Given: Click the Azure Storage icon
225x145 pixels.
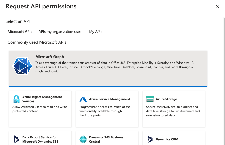Looking at the screenshot, I should click(x=150, y=99).
